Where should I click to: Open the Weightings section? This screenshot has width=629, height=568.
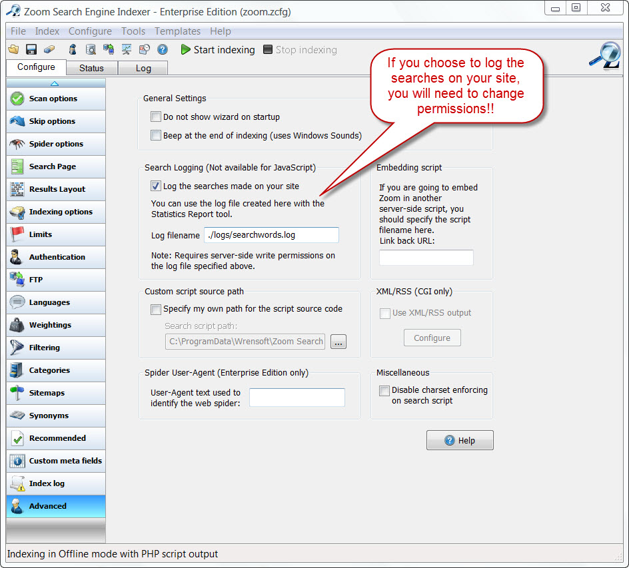click(x=56, y=325)
